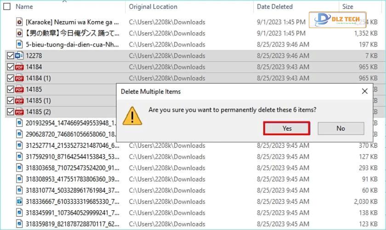The width and height of the screenshot is (386, 230).
Task: Click the image icon of 318345991 file
Action: coord(19,213)
